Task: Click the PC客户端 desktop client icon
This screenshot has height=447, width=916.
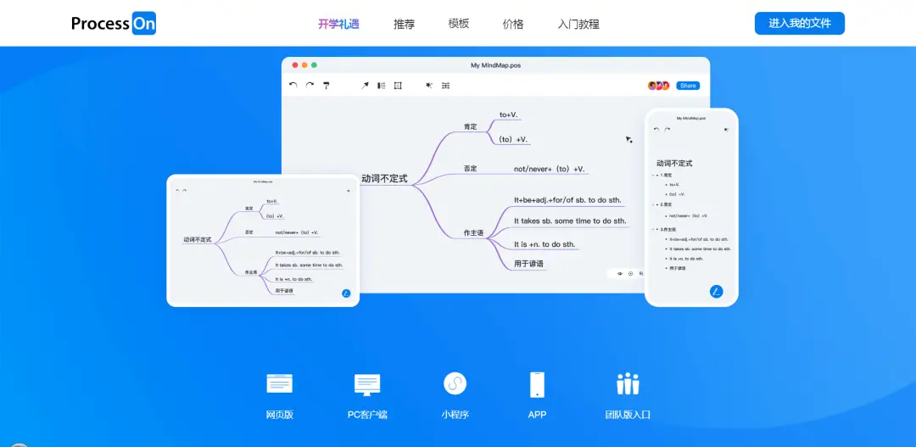Action: (367, 384)
